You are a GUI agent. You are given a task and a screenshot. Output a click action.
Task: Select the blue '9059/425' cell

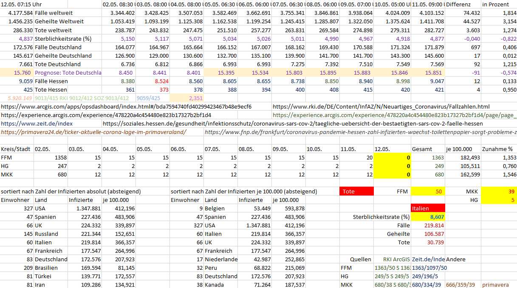[x=149, y=98]
